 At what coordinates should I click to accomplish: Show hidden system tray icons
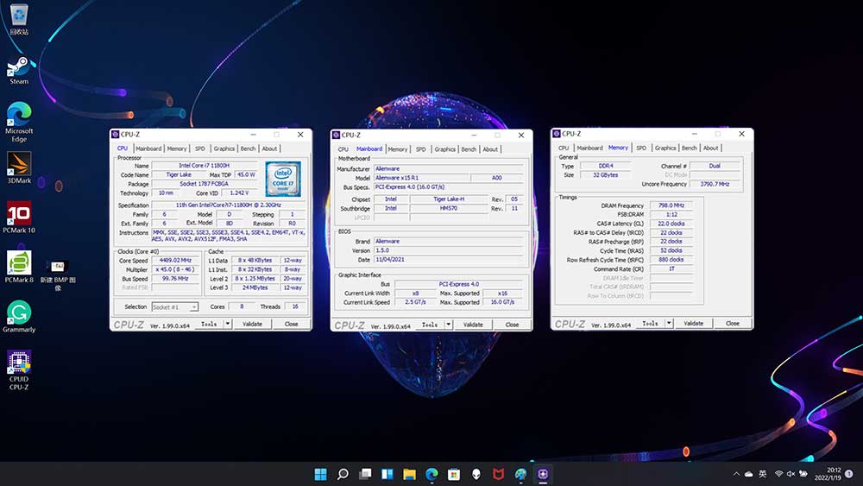(736, 474)
